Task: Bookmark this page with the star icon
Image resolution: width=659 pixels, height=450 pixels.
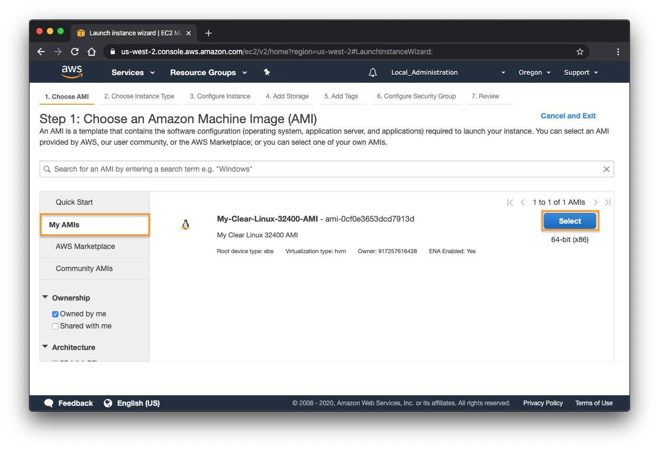Action: pyautogui.click(x=580, y=52)
